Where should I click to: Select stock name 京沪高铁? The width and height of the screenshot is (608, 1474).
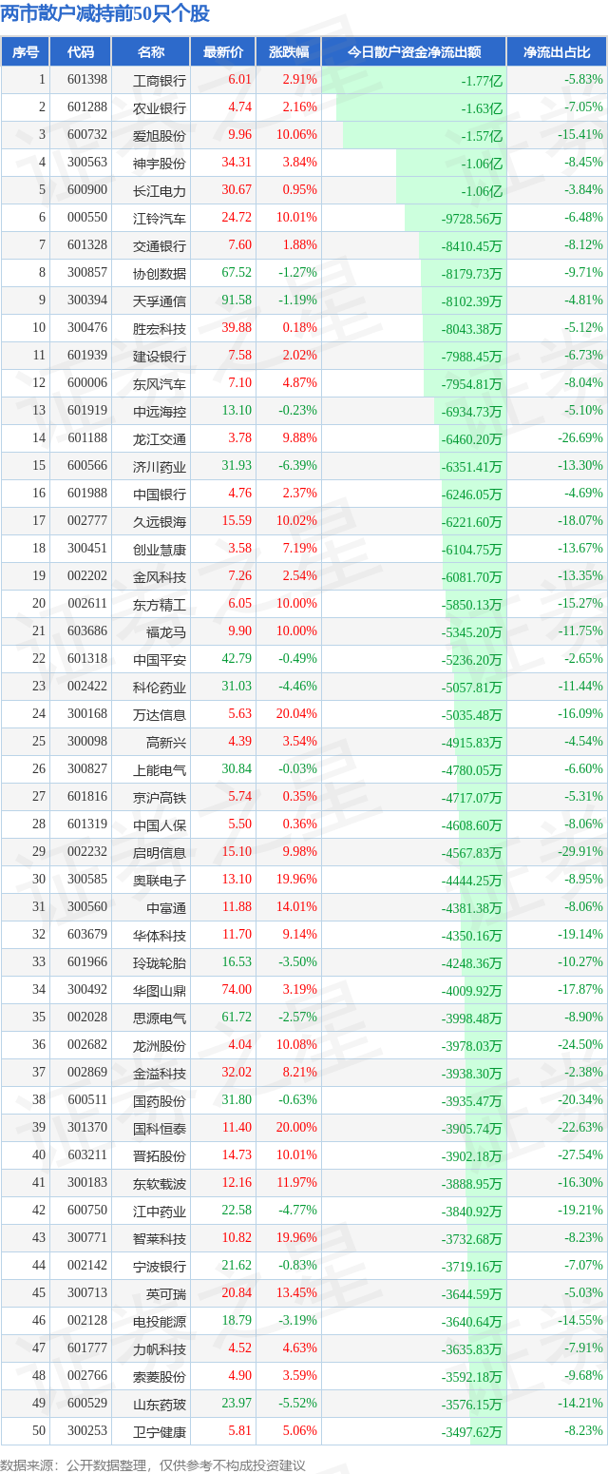pos(160,798)
